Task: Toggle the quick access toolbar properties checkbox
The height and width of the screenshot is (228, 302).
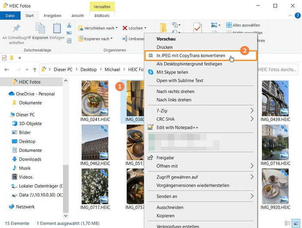Action: pyautogui.click(x=4, y=58)
